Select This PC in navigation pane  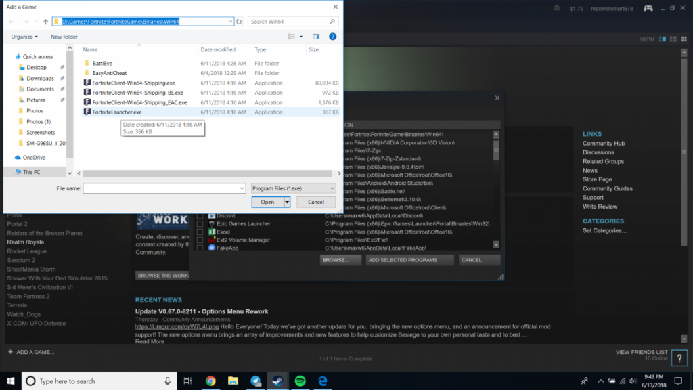coord(31,172)
